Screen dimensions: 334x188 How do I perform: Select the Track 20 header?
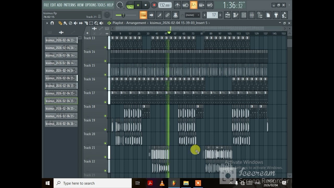(96, 139)
